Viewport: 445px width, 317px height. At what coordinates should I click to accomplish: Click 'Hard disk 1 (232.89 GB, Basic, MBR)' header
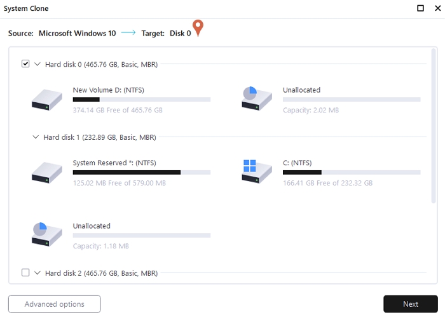[100, 137]
